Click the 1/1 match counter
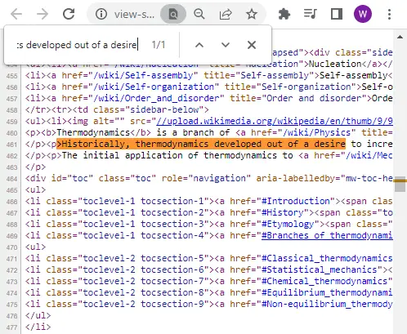Image resolution: width=407 pixels, height=334 pixels. [159, 45]
